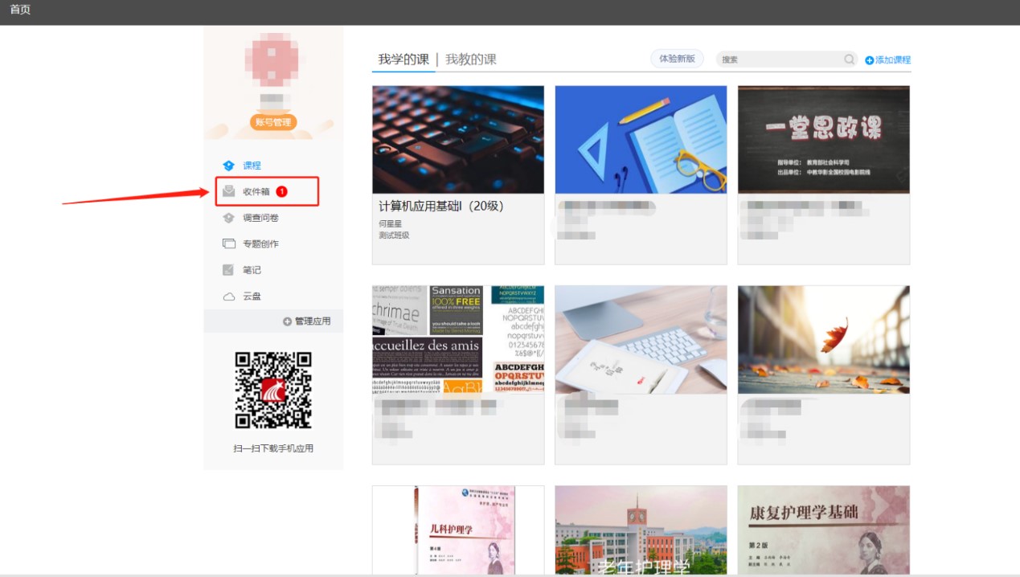Open the 笔记 notes icon
The height and width of the screenshot is (577, 1020).
coord(229,270)
